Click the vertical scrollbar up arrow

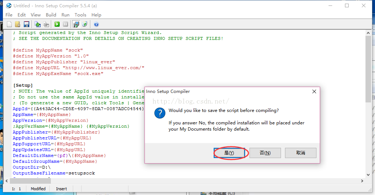point(368,33)
